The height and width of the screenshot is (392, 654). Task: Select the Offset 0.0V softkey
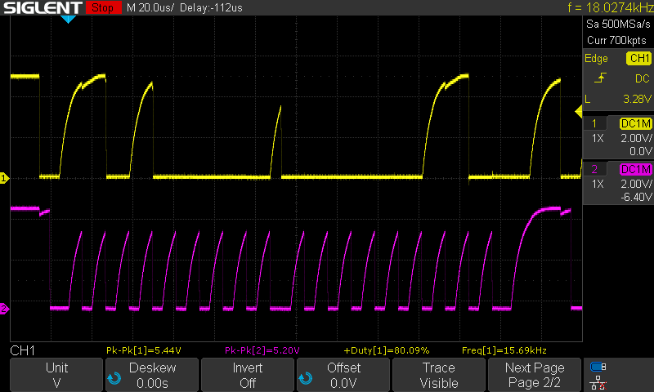(343, 375)
